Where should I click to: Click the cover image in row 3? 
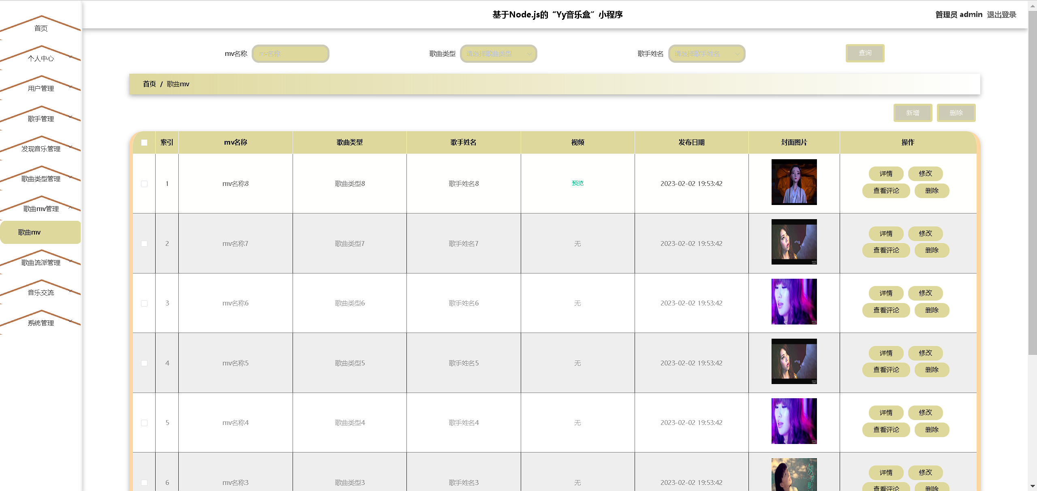[x=793, y=301]
